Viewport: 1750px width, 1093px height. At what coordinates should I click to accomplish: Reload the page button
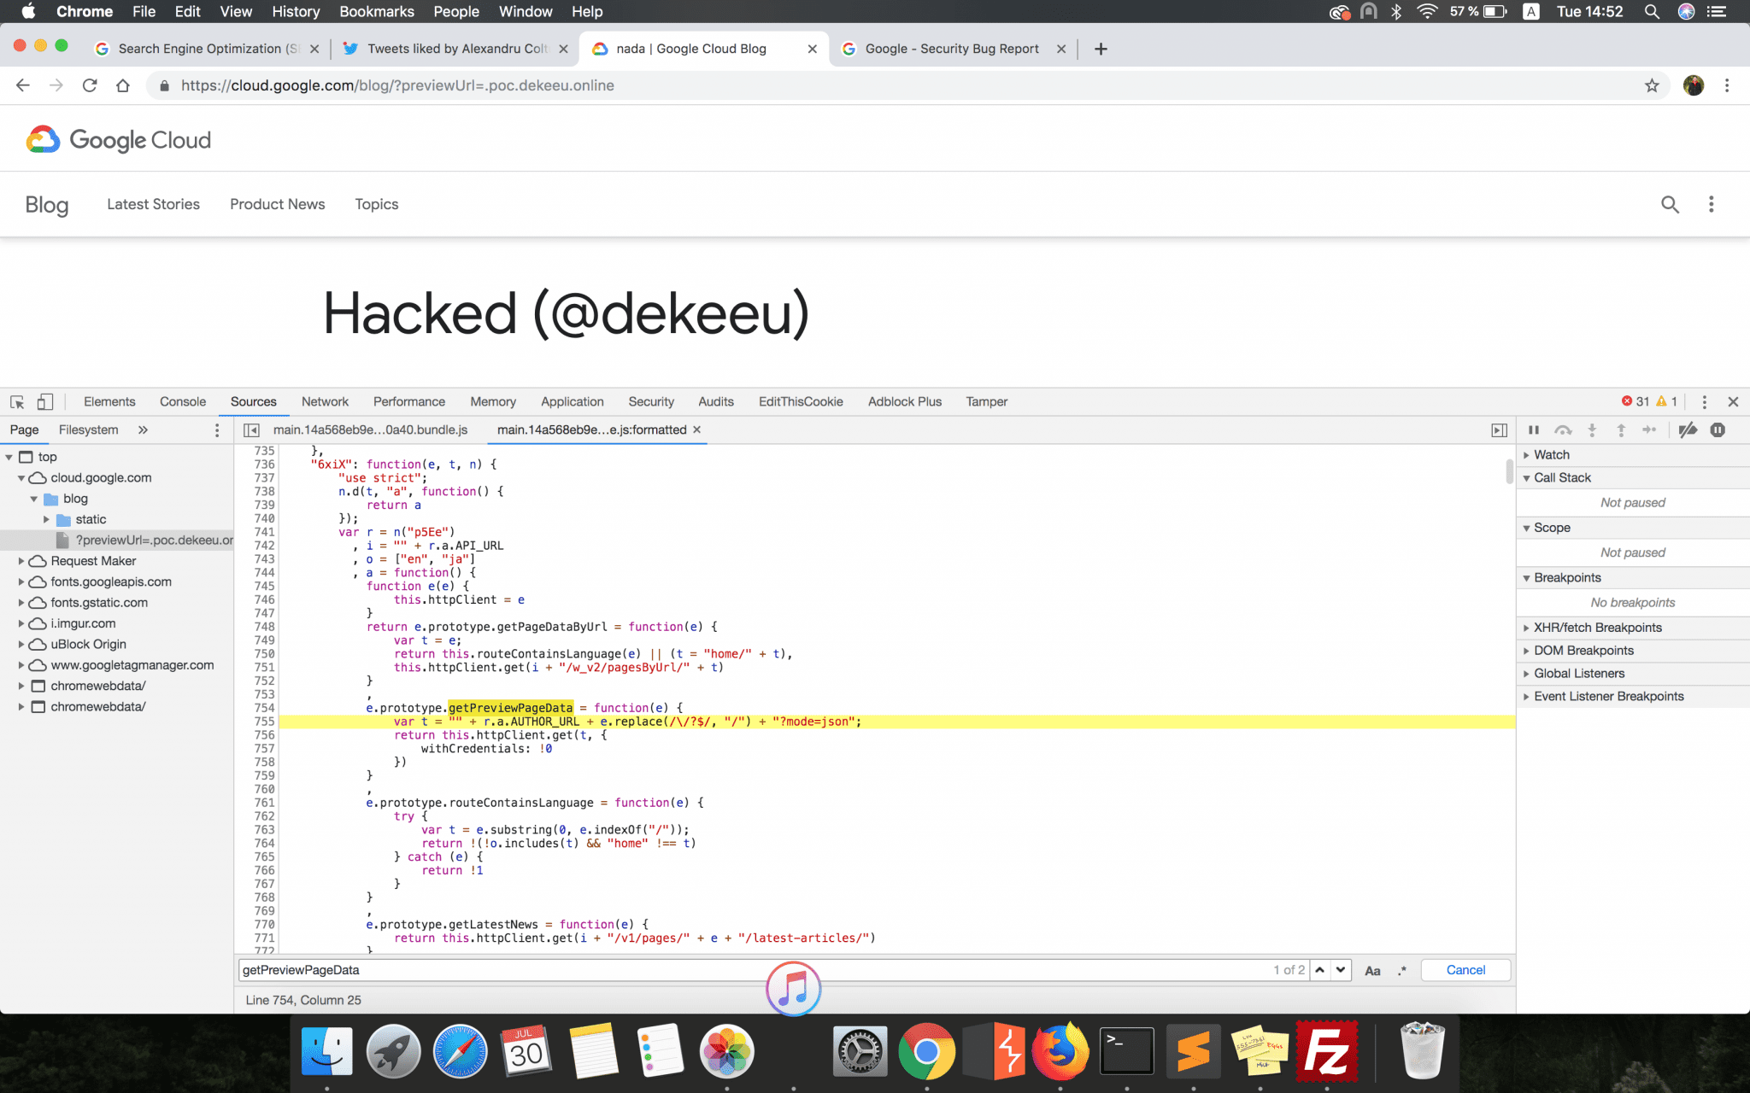pos(89,85)
